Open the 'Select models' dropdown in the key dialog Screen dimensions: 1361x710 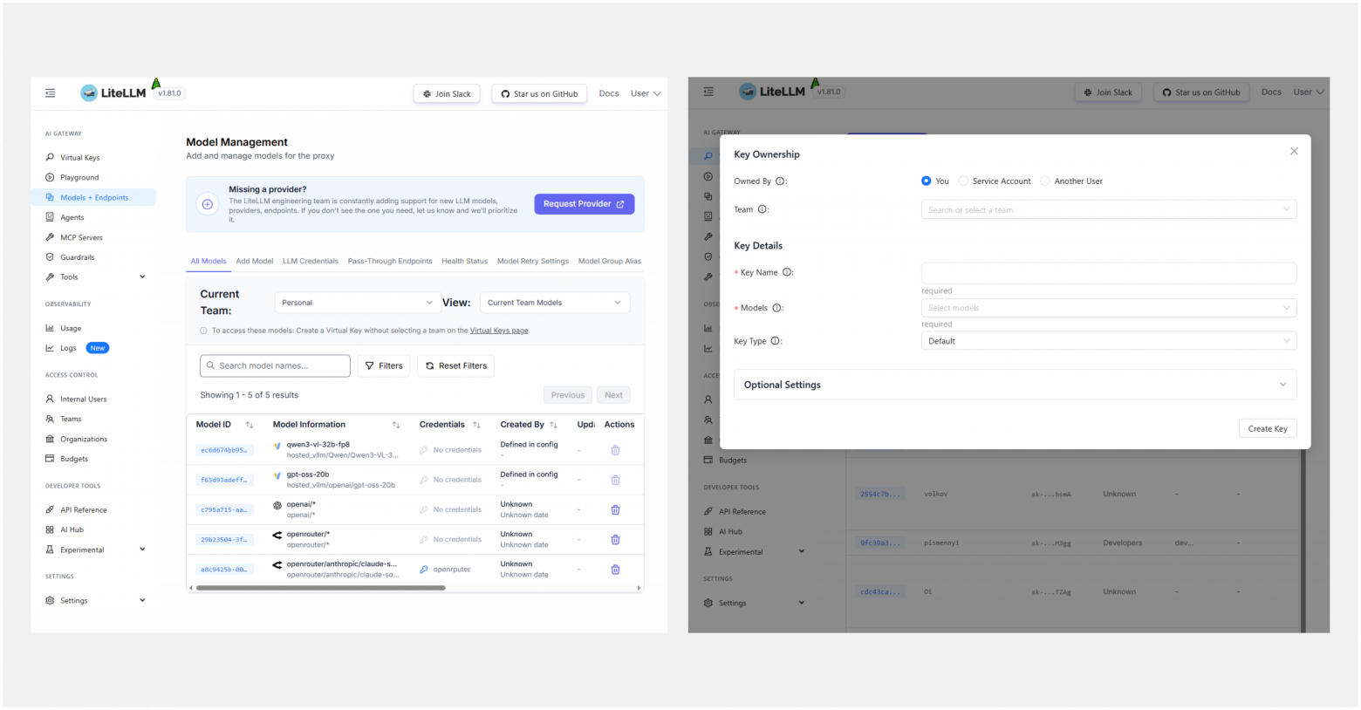tap(1109, 308)
